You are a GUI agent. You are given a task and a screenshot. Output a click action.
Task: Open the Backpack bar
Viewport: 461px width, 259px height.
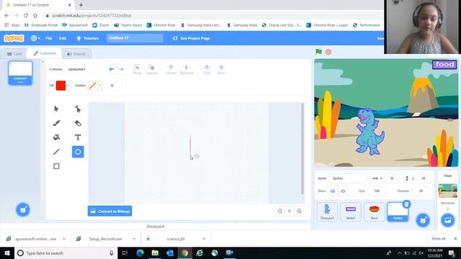(x=156, y=227)
